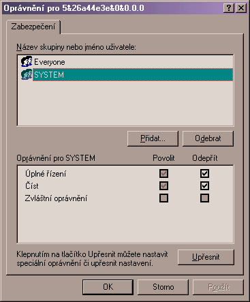Toggle Povolit checkbox for Úplné řízení
The image size is (250, 302).
pos(163,174)
